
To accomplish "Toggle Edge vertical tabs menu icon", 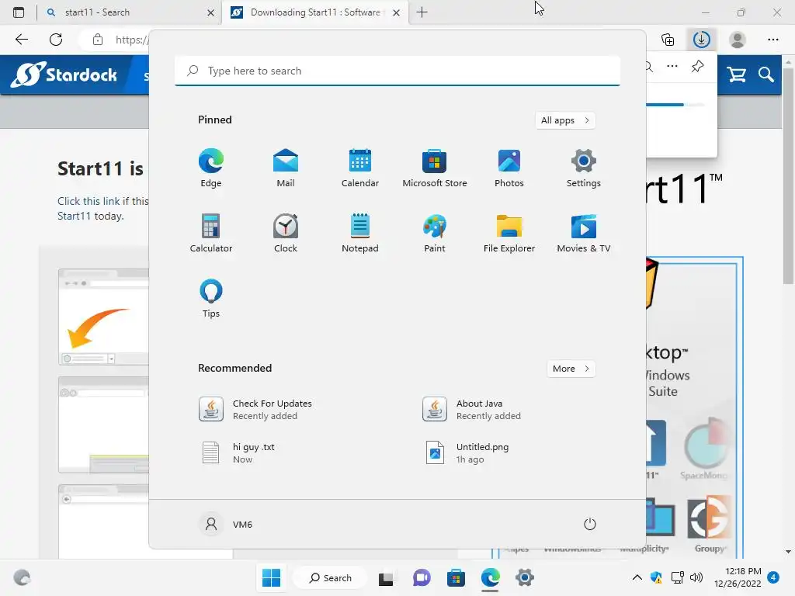I will point(19,12).
